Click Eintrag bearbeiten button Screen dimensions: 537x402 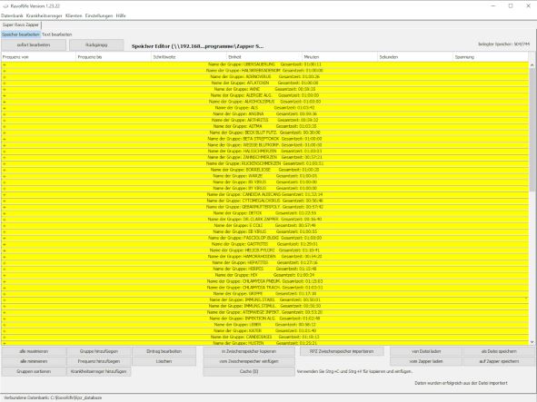164,351
